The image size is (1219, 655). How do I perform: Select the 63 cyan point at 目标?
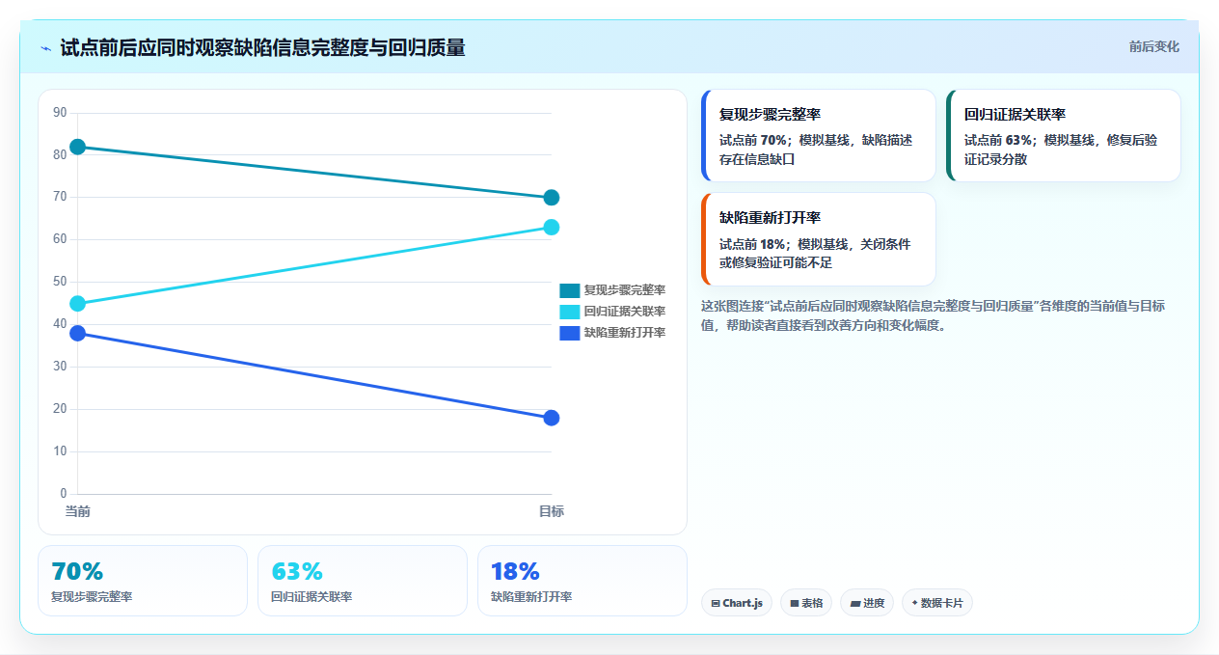click(x=552, y=228)
